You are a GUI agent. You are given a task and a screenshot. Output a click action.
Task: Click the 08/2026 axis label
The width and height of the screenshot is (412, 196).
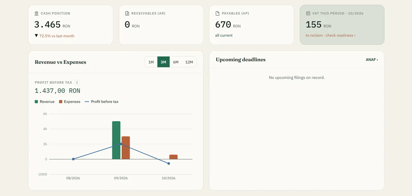73,178
